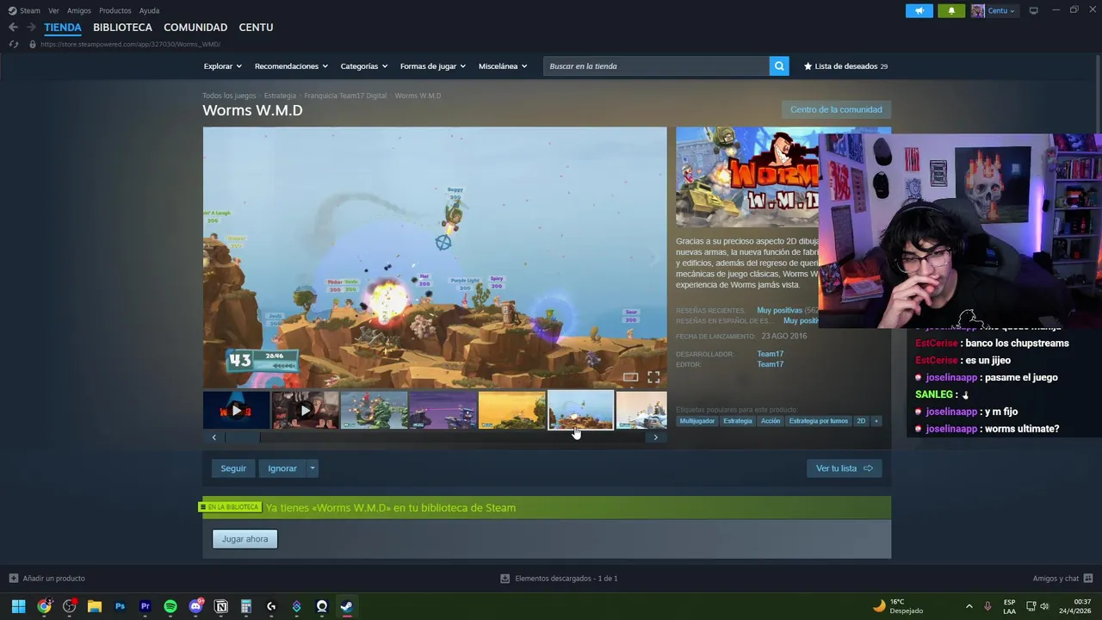
Task: Open Spotify from the taskbar
Action: pos(170,606)
